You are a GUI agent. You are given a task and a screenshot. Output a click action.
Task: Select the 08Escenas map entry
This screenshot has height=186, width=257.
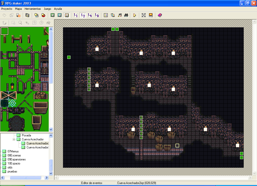(14, 155)
